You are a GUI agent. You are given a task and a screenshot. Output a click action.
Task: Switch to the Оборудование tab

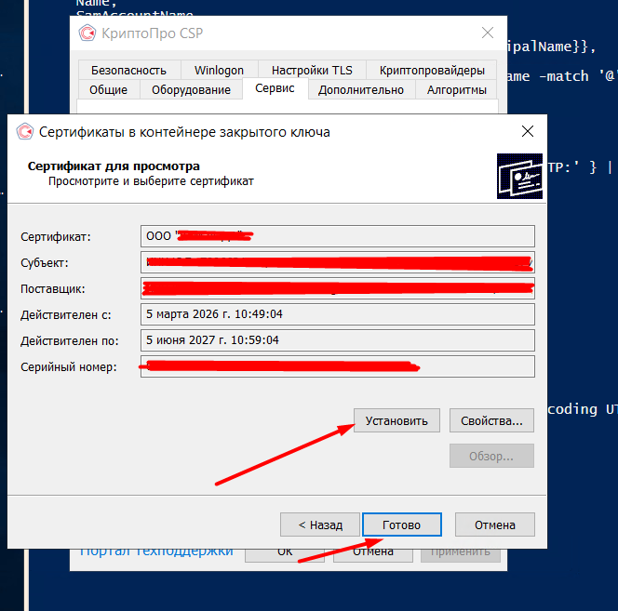tap(191, 89)
